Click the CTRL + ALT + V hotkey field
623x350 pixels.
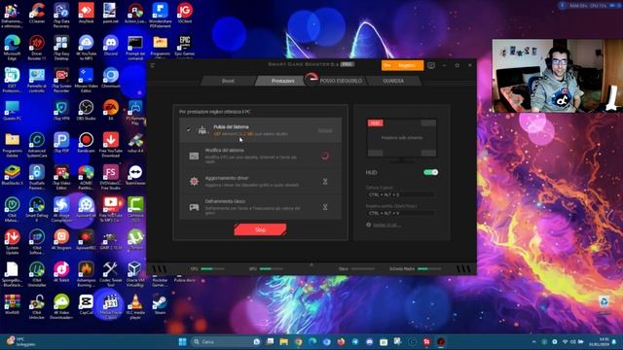[400, 213]
